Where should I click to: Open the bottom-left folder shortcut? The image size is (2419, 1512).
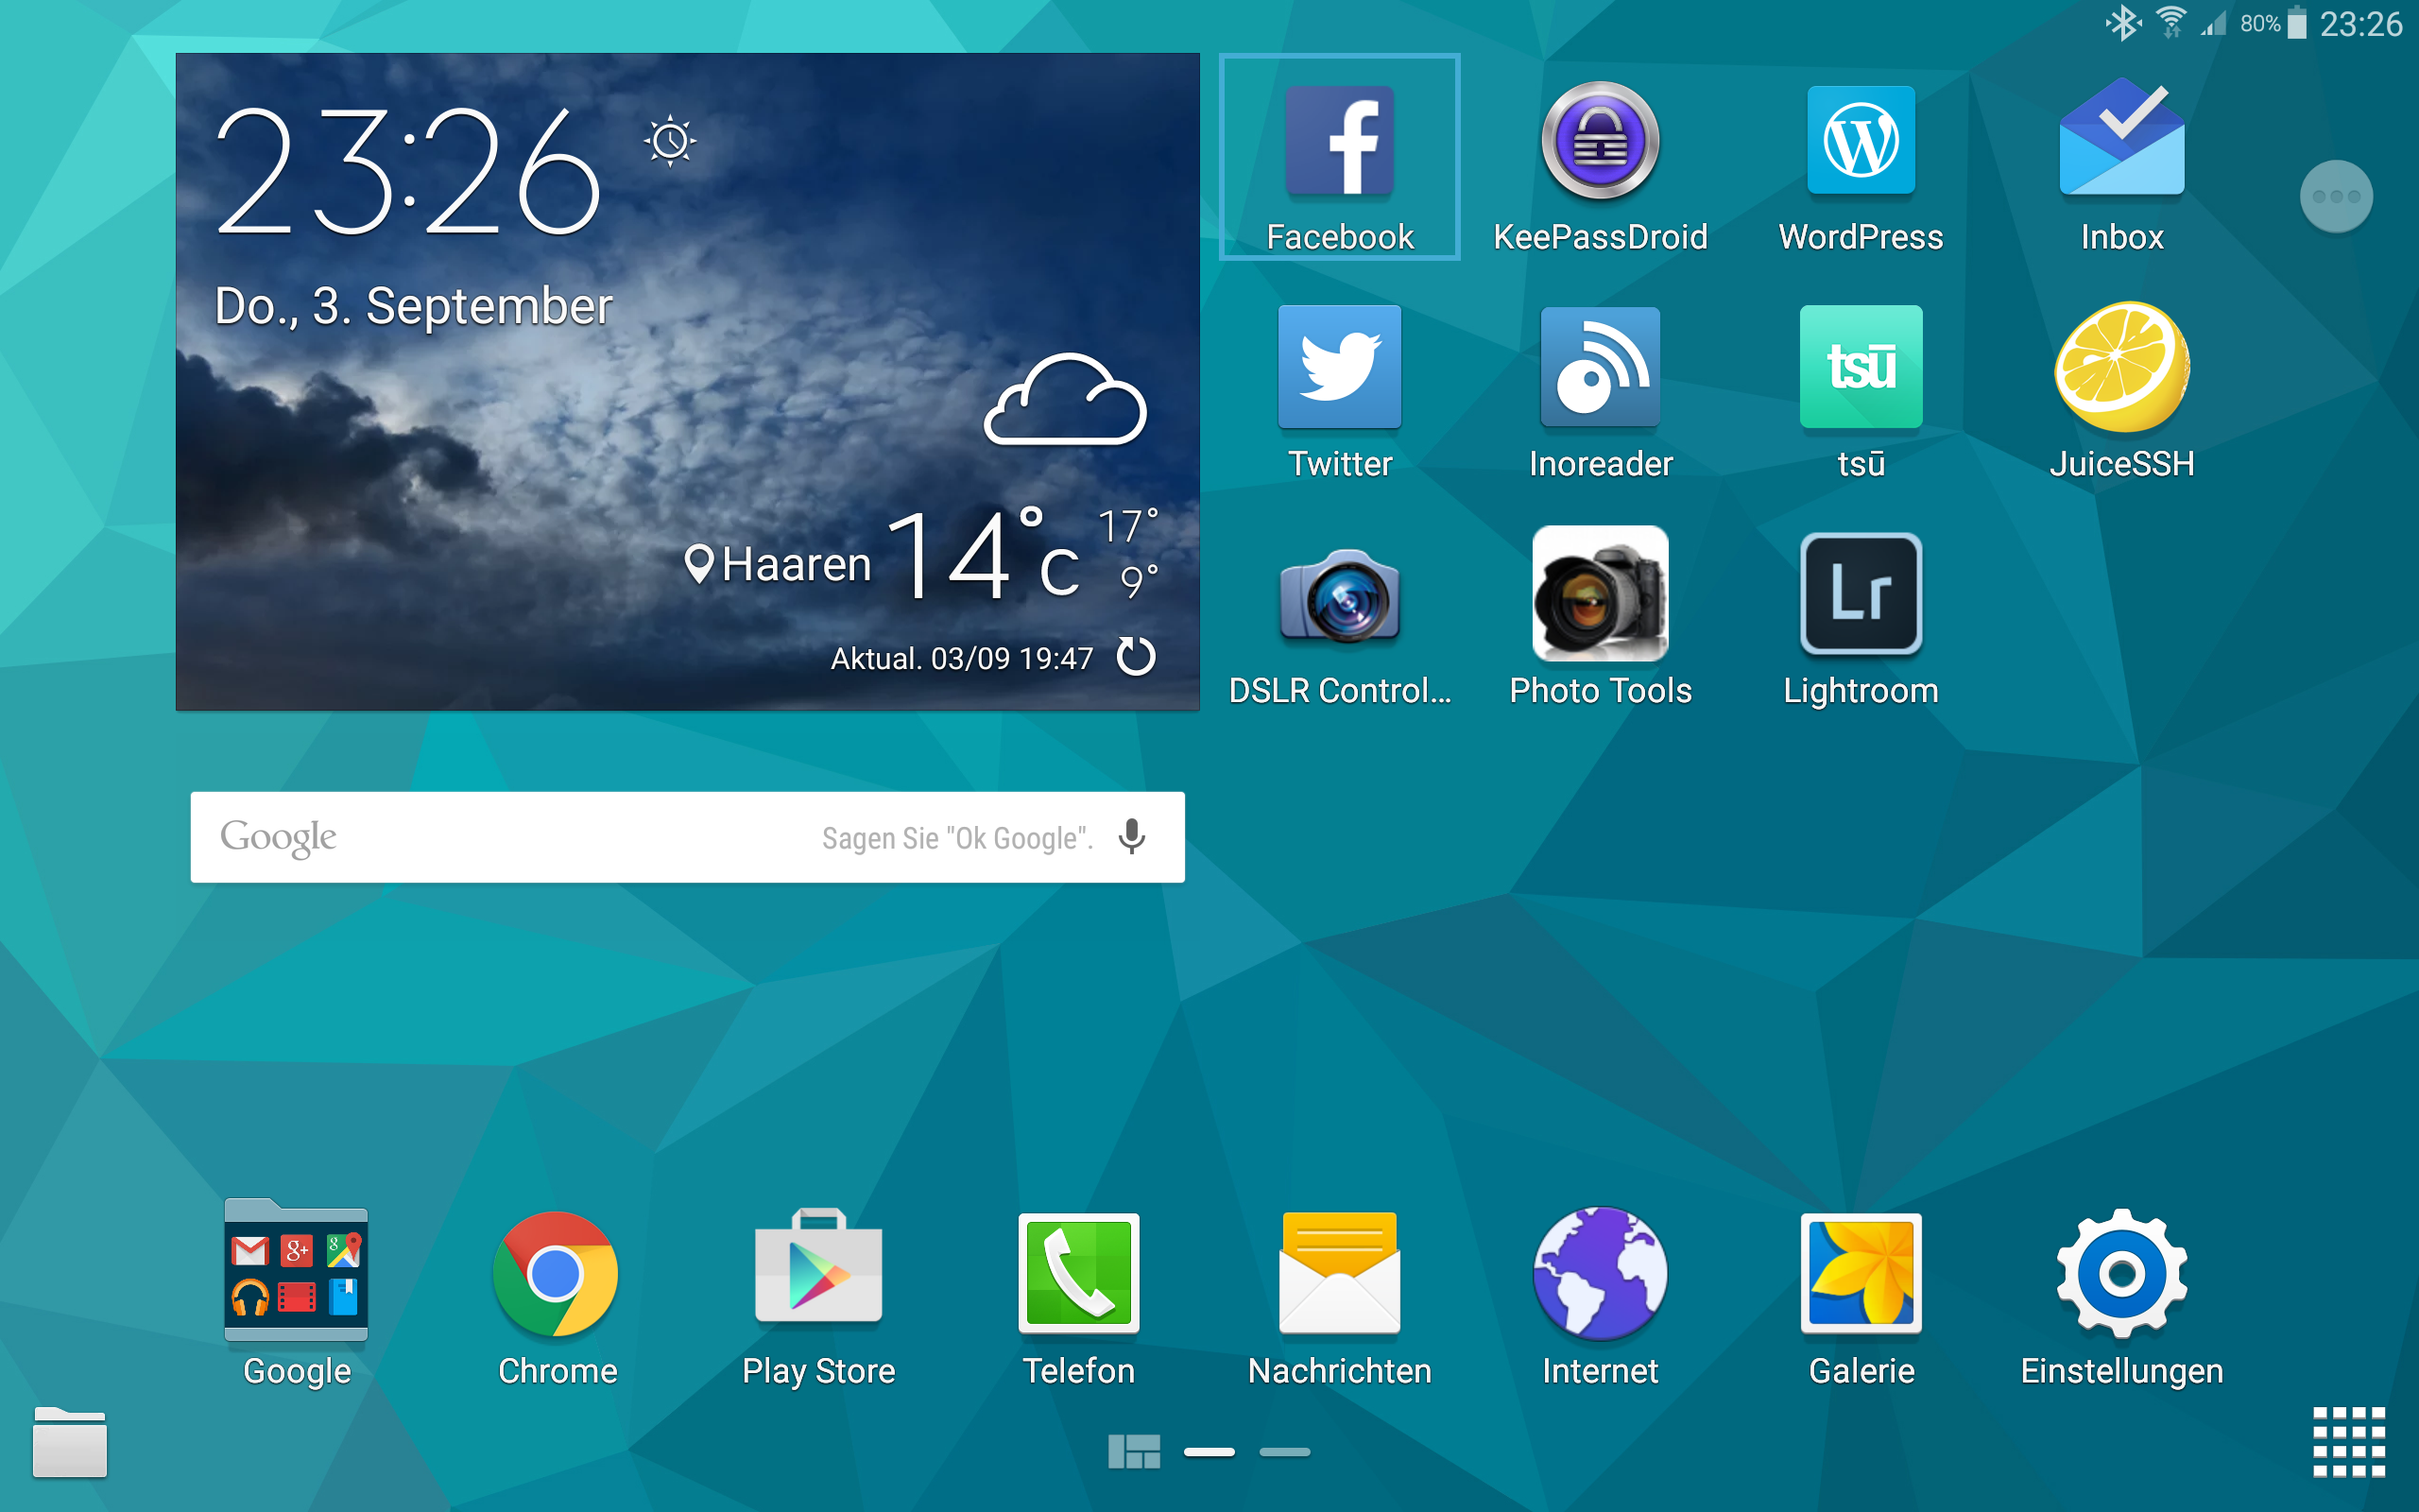click(x=70, y=1442)
